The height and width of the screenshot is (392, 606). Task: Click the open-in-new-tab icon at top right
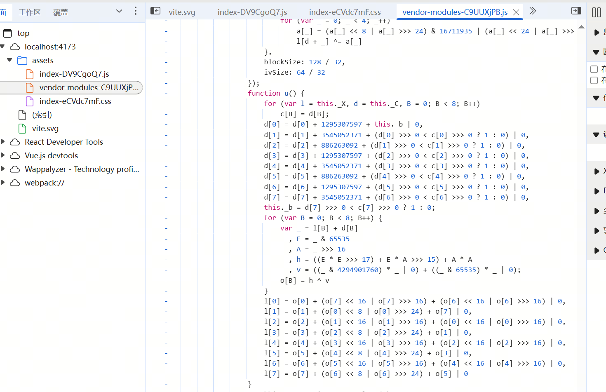point(576,11)
